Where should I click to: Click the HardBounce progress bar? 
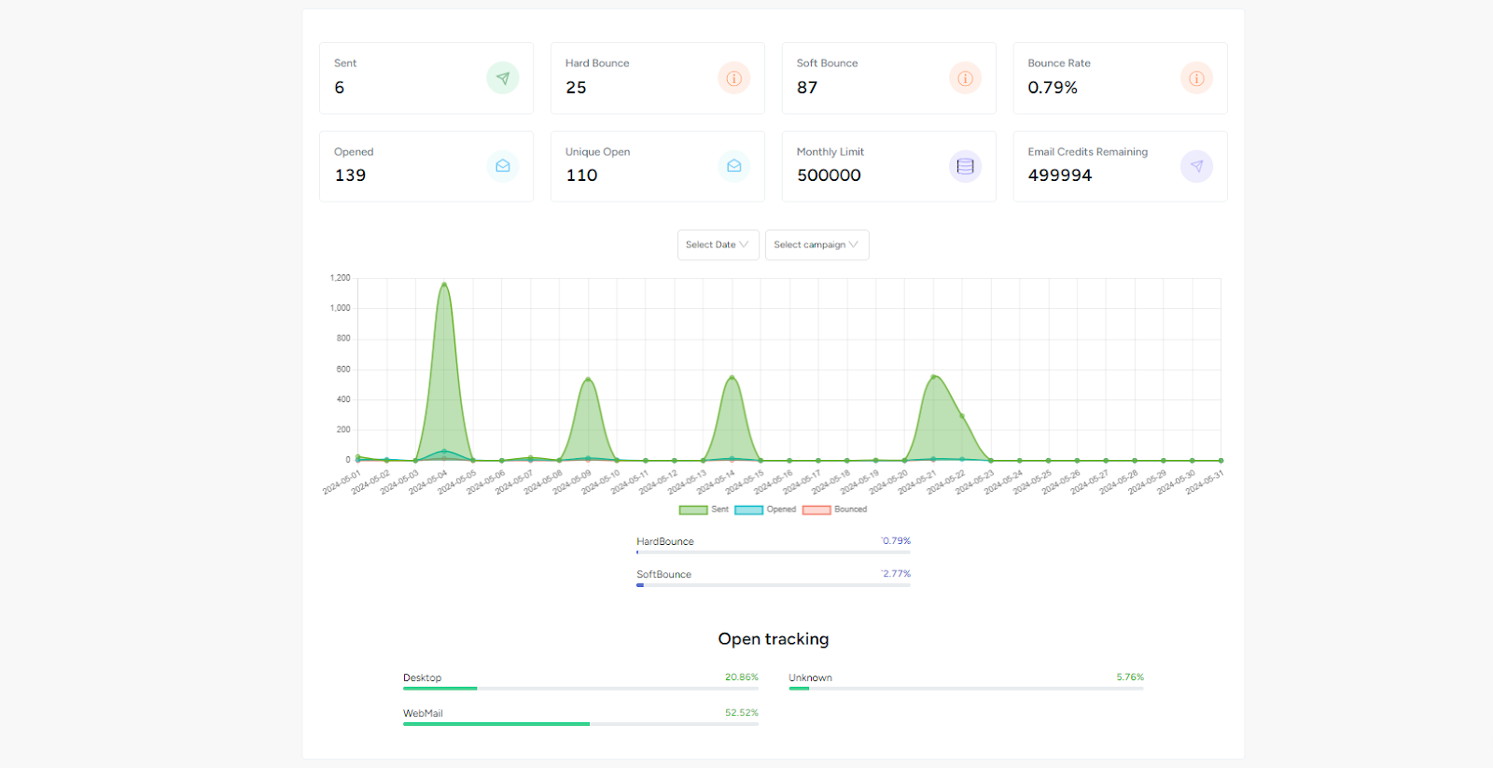[x=774, y=552]
